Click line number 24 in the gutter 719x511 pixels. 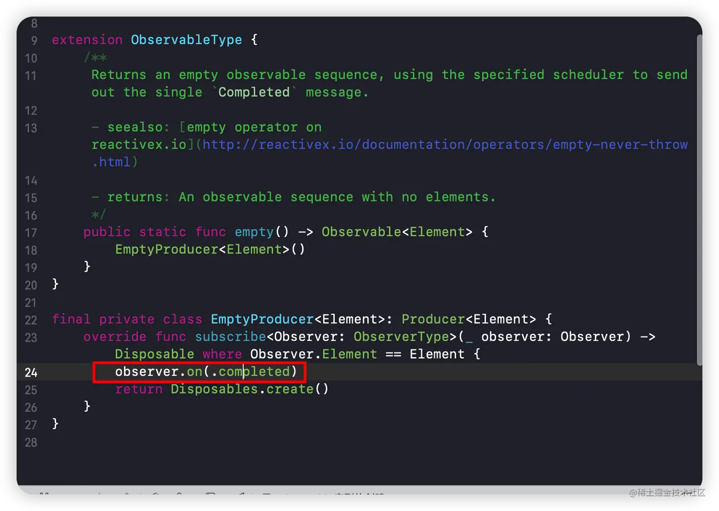click(x=31, y=372)
